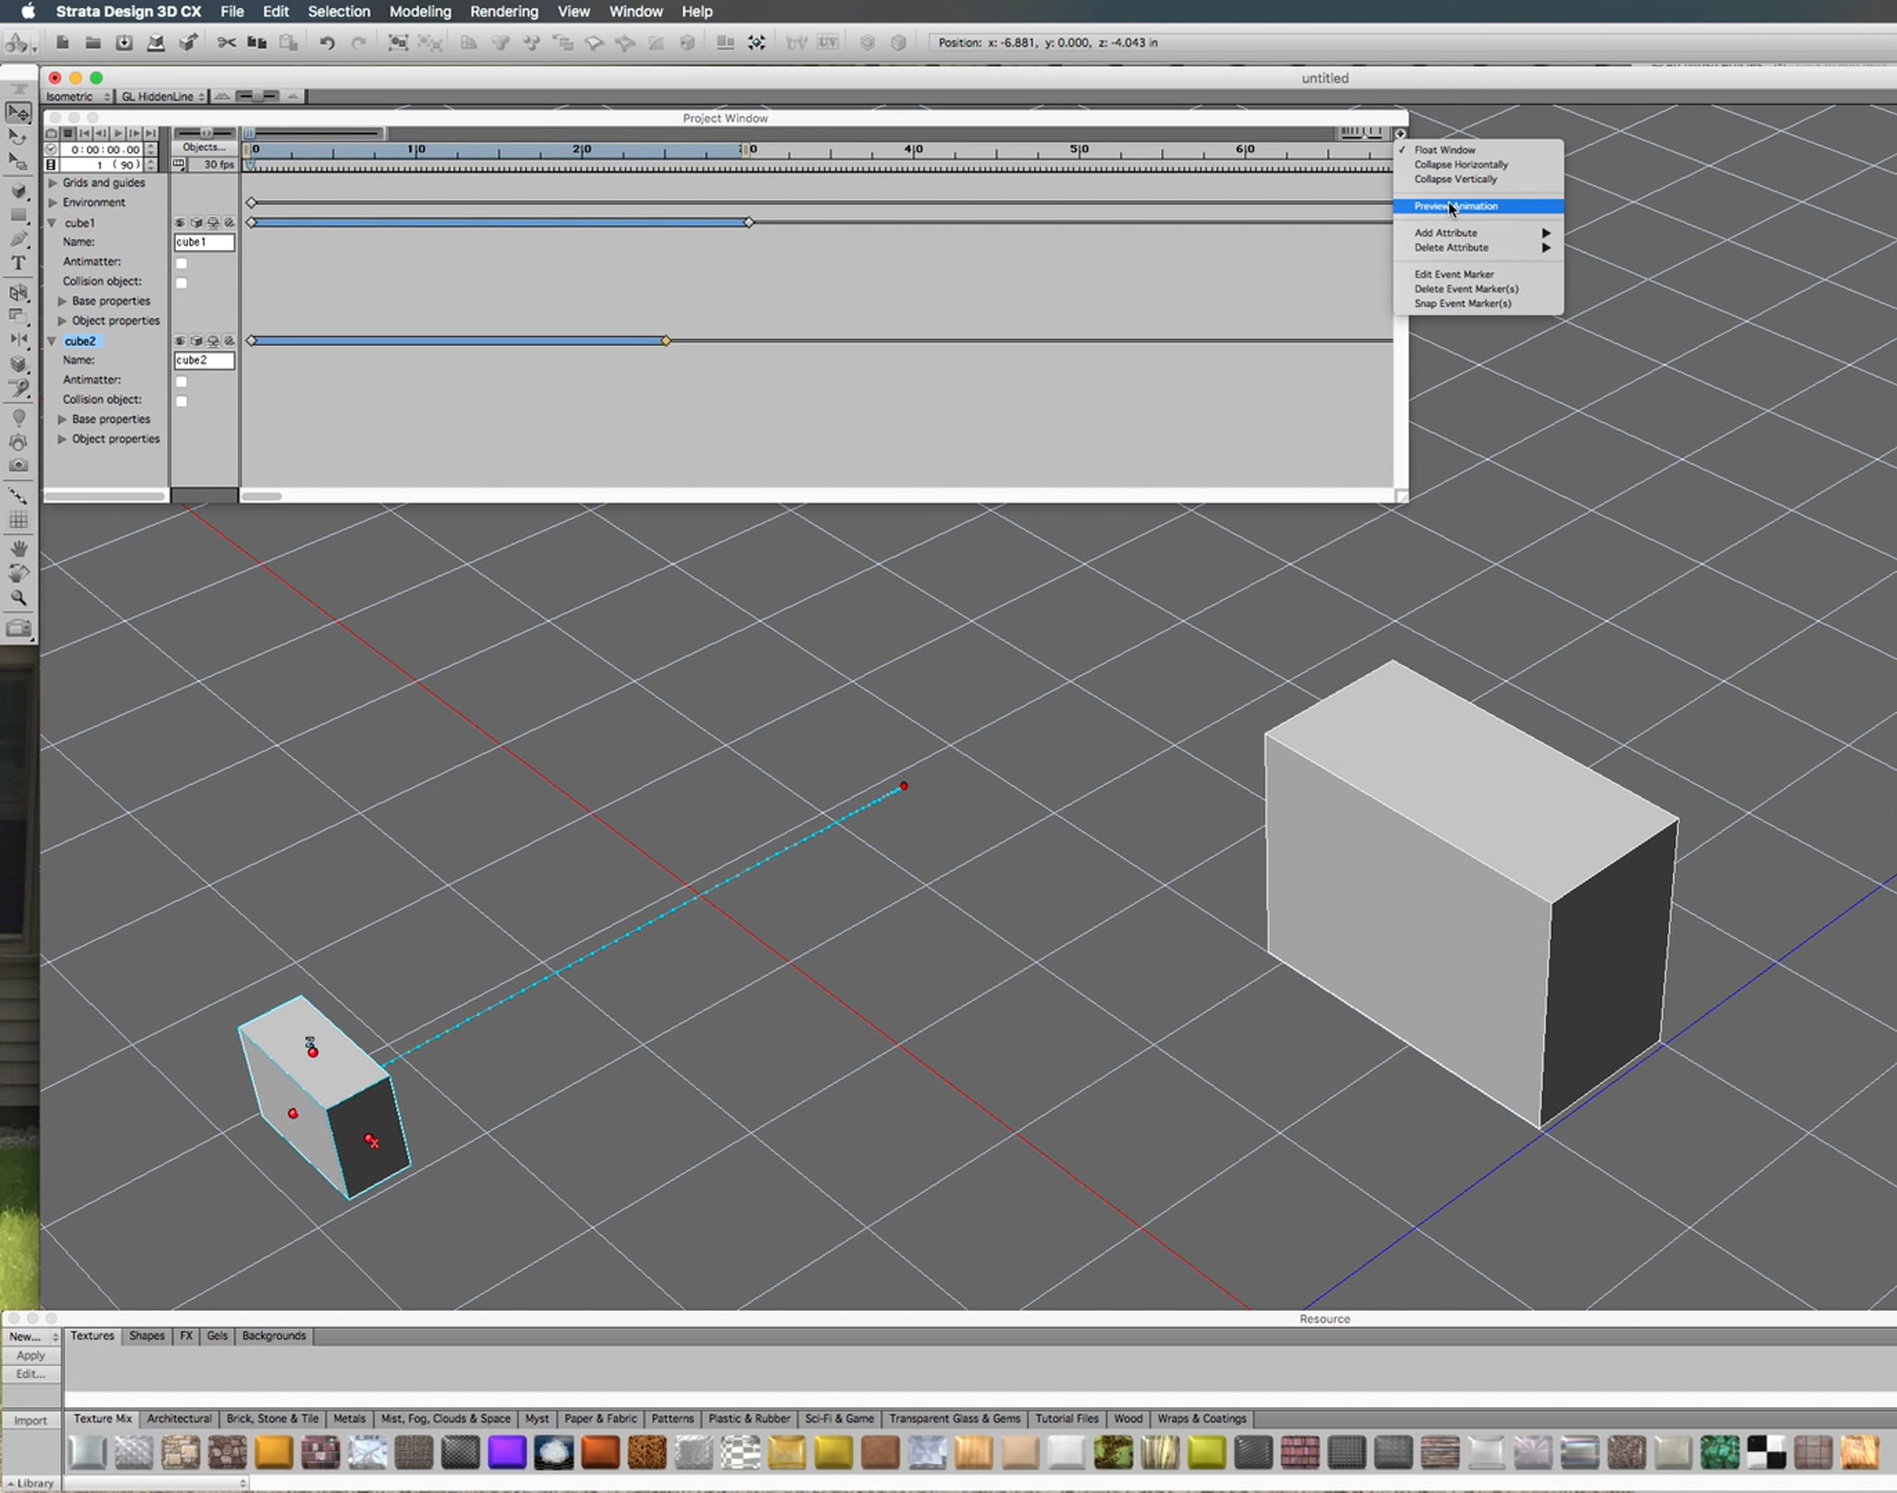This screenshot has width=1897, height=1493.
Task: Select the Camera tool in tool palette
Action: click(x=17, y=466)
